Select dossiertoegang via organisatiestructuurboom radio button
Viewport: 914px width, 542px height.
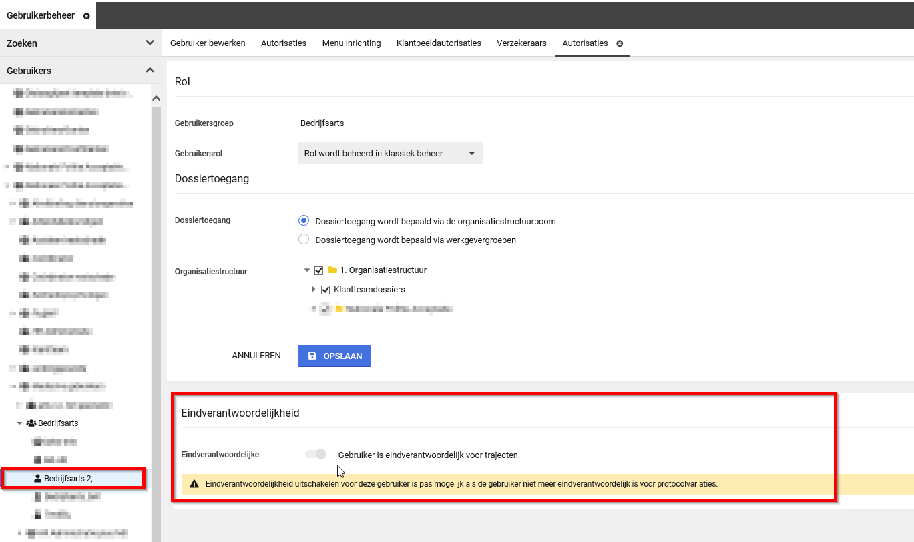click(304, 221)
